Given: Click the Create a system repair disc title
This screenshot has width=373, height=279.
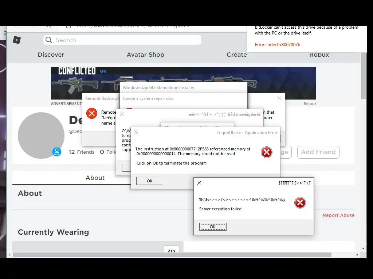Looking at the screenshot, I should click(148, 98).
